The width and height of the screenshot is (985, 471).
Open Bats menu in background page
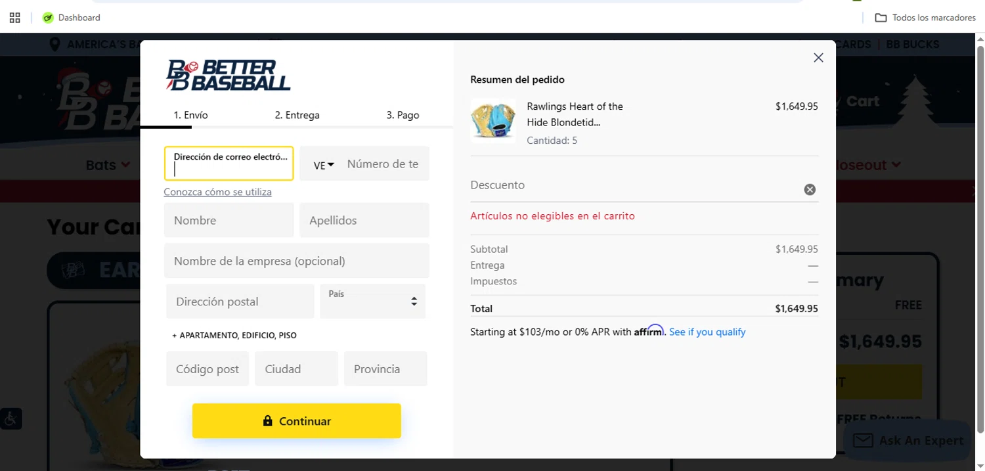point(108,165)
